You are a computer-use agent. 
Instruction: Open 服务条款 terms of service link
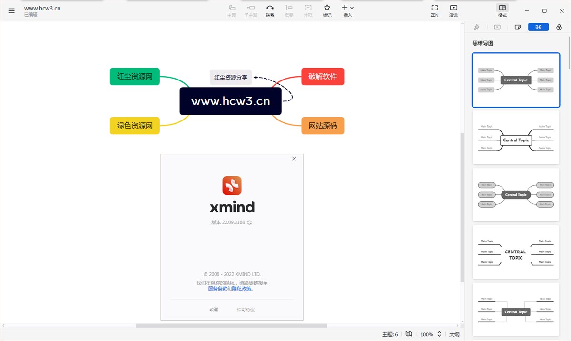[217, 289]
